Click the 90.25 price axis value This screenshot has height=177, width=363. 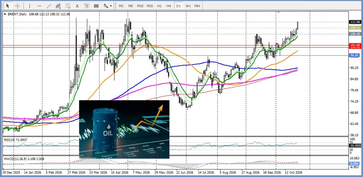click(354, 68)
